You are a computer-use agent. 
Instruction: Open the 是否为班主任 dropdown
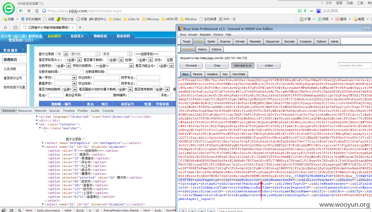point(166,66)
